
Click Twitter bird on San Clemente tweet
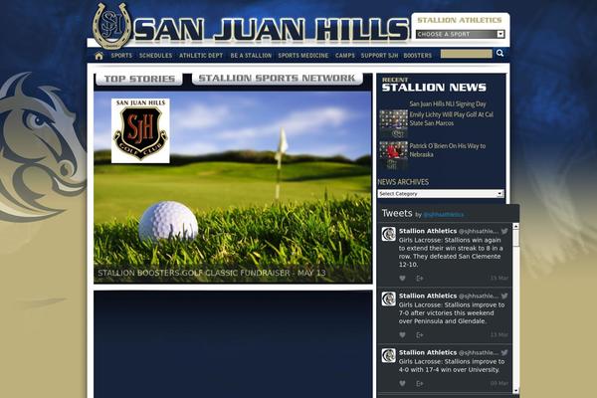(504, 231)
